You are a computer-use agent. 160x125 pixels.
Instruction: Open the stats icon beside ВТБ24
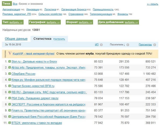click(9, 123)
